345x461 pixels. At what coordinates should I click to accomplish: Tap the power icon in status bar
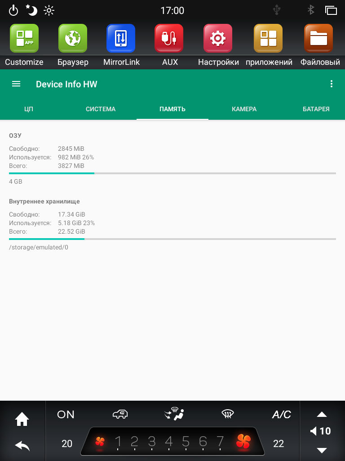click(13, 11)
